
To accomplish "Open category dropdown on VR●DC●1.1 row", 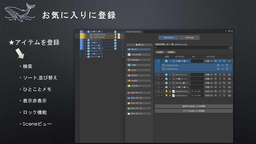I will pos(209,61).
